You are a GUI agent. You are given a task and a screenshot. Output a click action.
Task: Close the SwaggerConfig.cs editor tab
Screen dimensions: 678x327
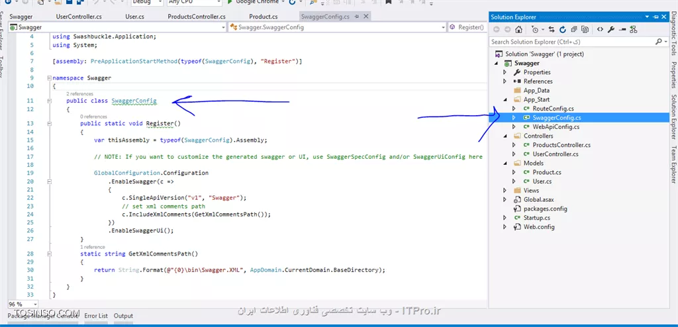click(365, 17)
